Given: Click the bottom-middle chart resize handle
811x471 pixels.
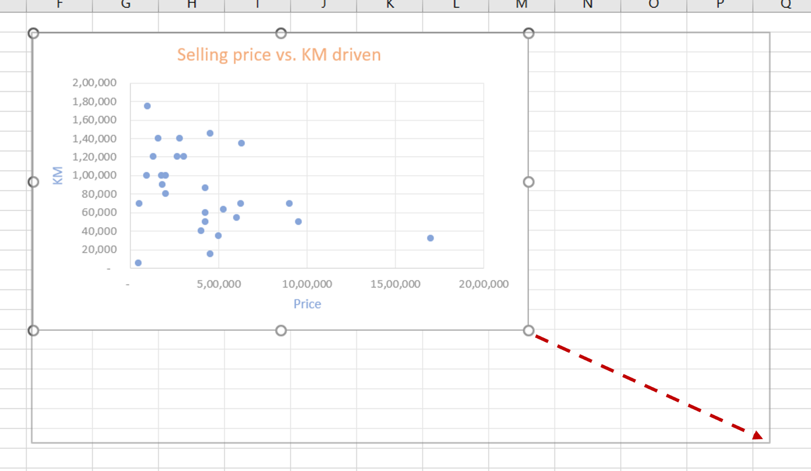Looking at the screenshot, I should click(x=281, y=330).
